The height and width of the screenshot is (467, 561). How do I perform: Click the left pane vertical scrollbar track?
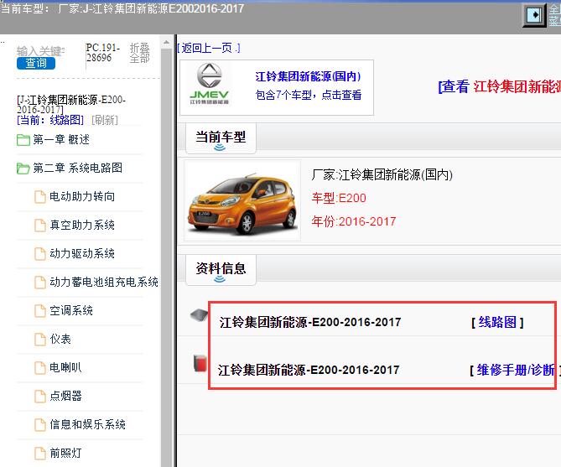pos(166,257)
